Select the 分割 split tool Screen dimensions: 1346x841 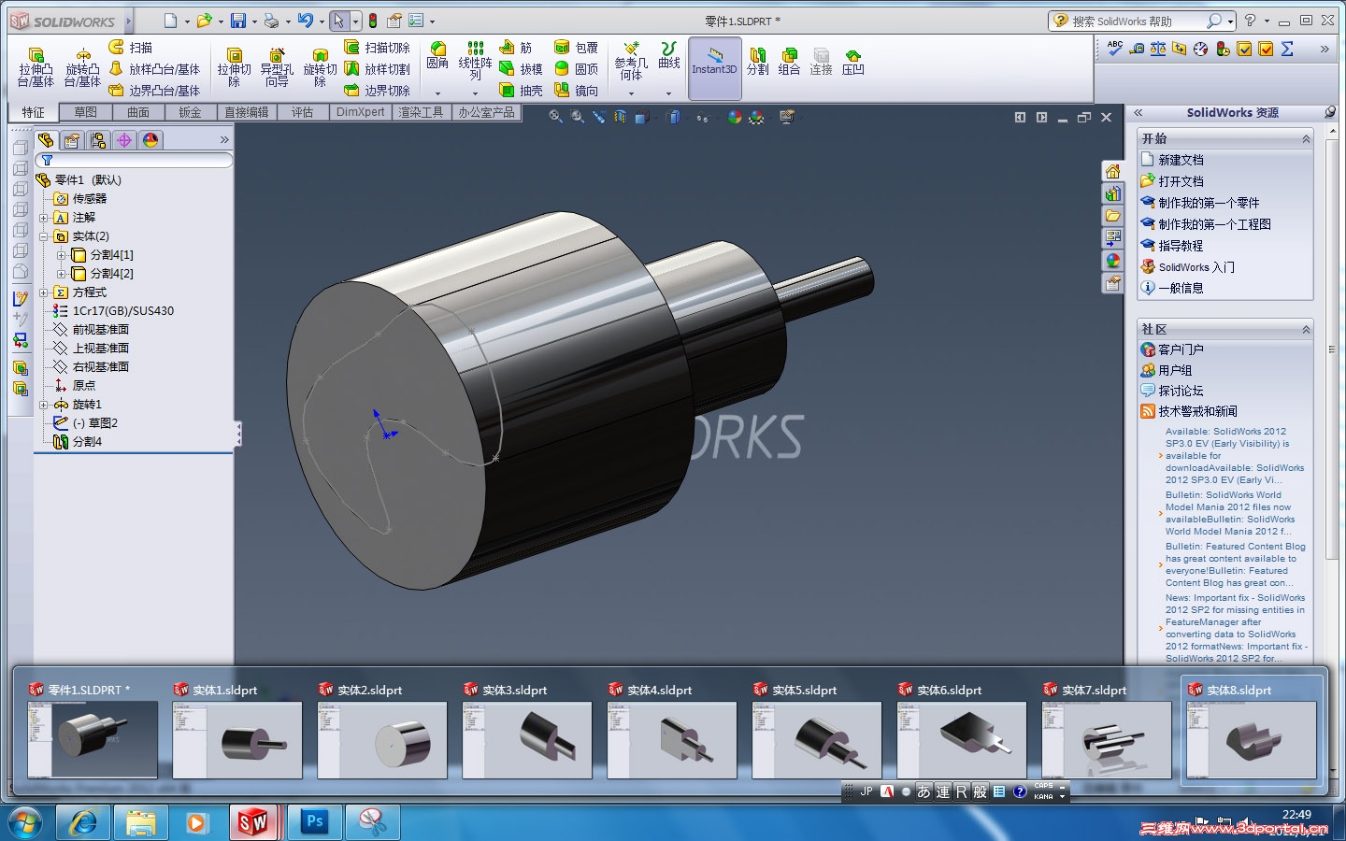[757, 62]
